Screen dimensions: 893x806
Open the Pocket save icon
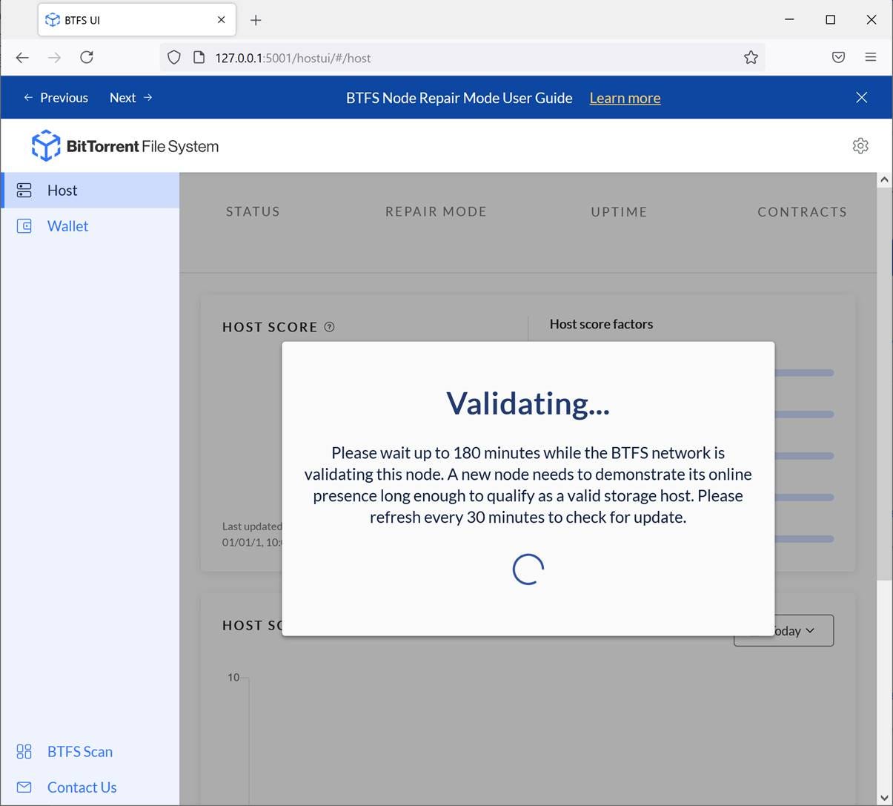pyautogui.click(x=838, y=57)
